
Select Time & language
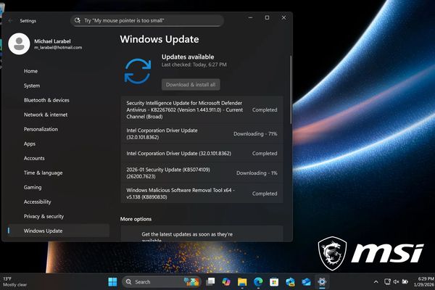point(43,173)
